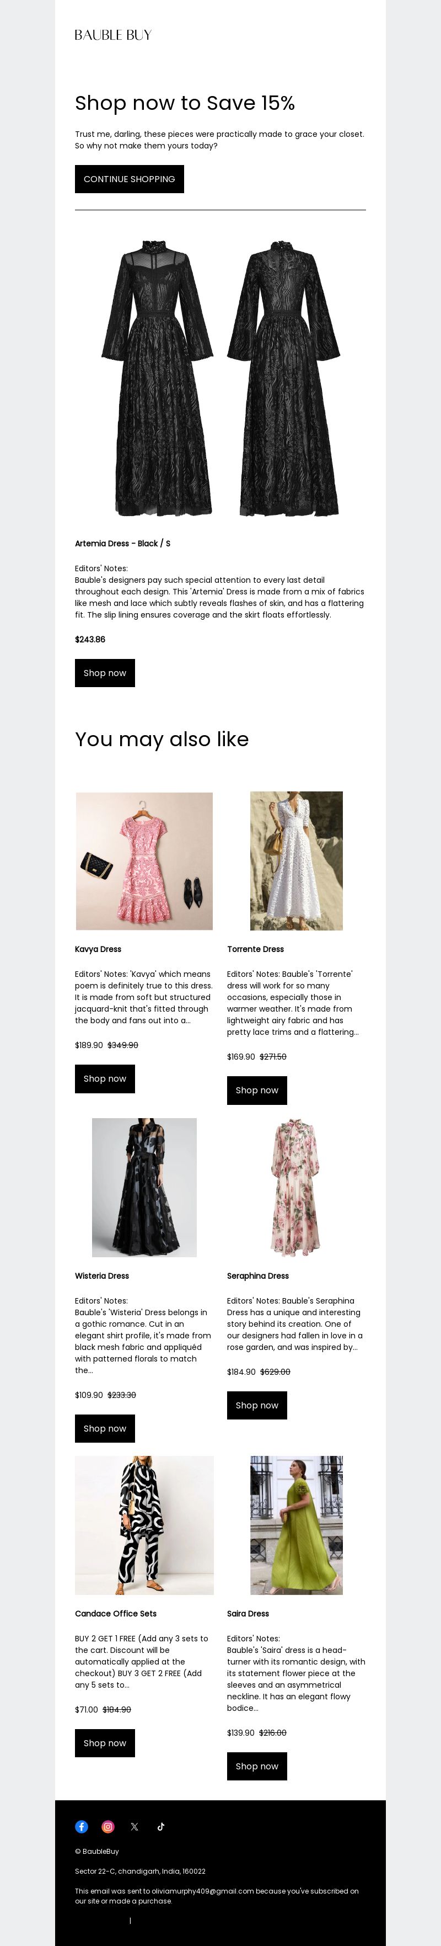Open the Facebook icon in footer
This screenshot has width=441, height=1946.
(x=82, y=1827)
